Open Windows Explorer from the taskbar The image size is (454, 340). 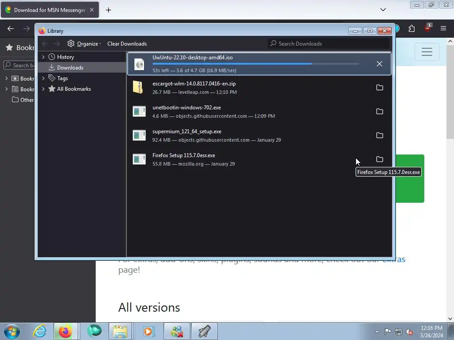[120, 331]
